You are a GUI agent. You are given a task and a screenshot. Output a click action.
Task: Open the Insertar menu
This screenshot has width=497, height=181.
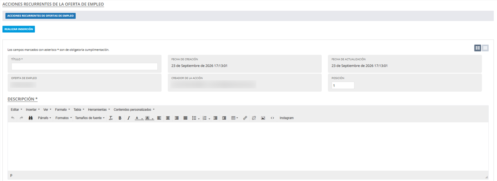(x=33, y=110)
